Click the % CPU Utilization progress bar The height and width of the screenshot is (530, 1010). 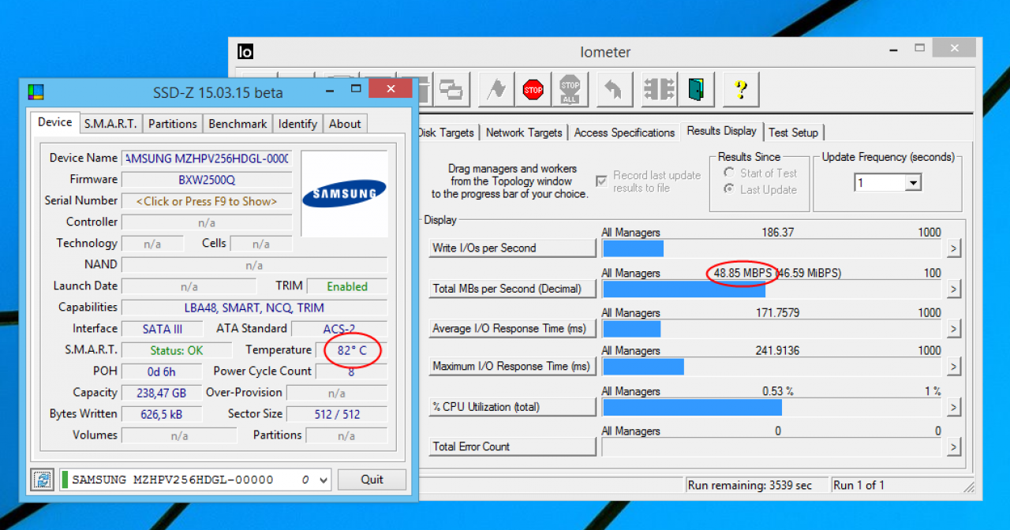(x=772, y=407)
